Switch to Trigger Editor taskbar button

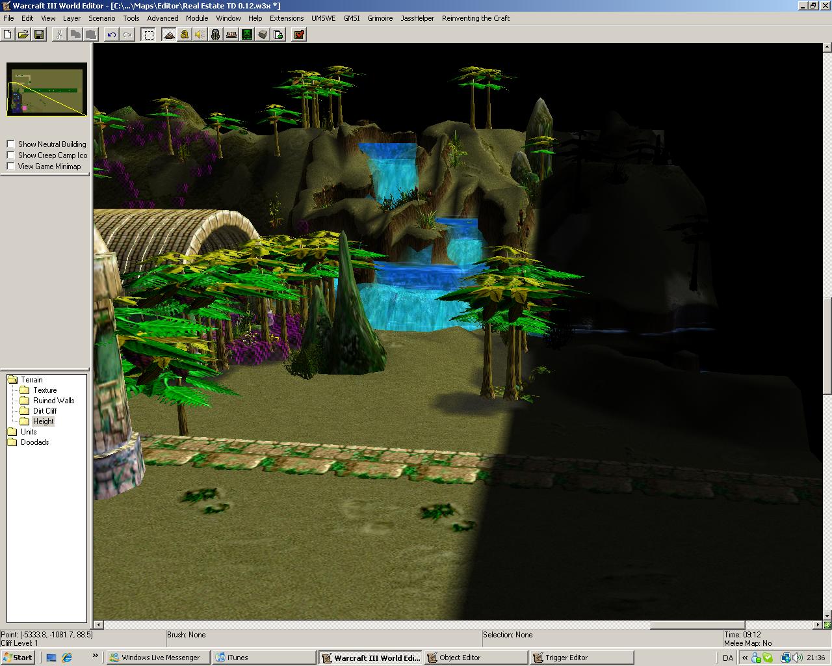(582, 658)
